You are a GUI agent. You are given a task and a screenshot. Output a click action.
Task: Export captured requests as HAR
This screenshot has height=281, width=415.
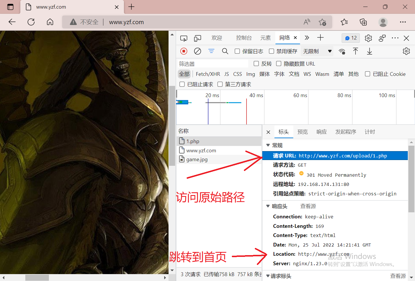point(369,51)
